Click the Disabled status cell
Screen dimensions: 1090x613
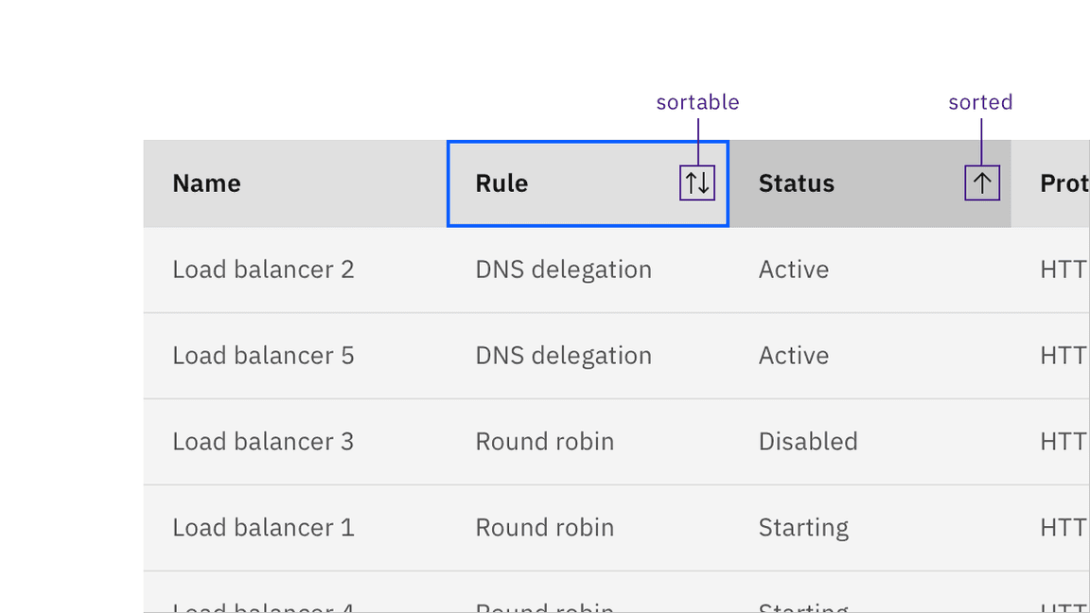(808, 442)
